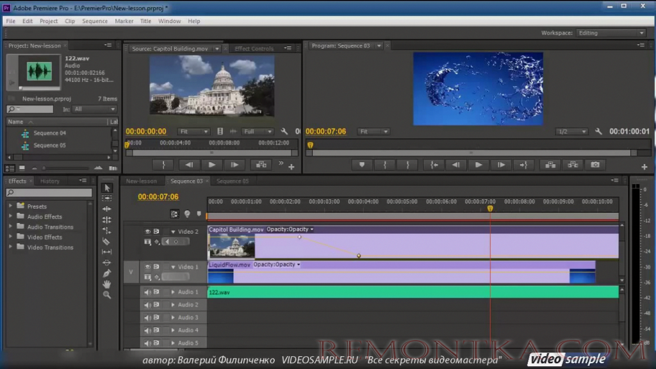Click the Extract button in Program monitor
Image resolution: width=656 pixels, height=369 pixels.
tap(573, 165)
